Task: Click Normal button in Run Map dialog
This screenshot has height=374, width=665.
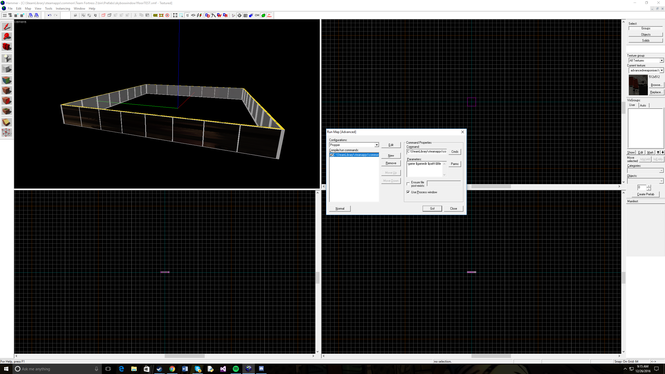Action: pos(340,209)
